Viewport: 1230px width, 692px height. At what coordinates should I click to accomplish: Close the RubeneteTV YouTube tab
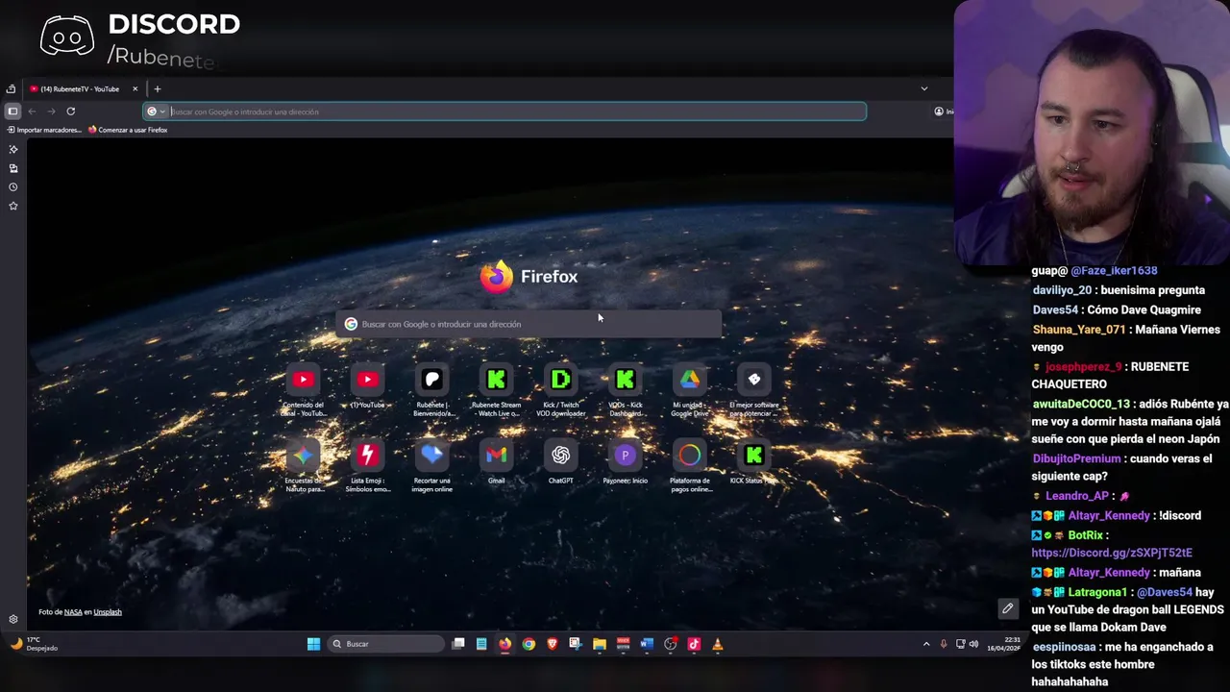(135, 89)
